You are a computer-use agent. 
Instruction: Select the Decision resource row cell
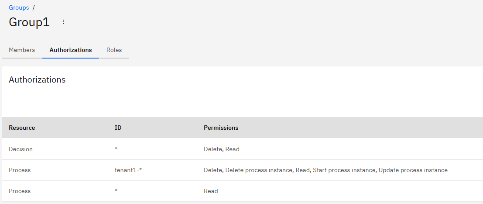point(21,149)
